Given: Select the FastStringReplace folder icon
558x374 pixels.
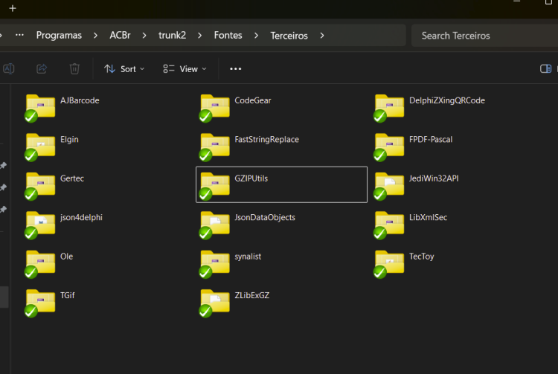Looking at the screenshot, I should (x=214, y=146).
